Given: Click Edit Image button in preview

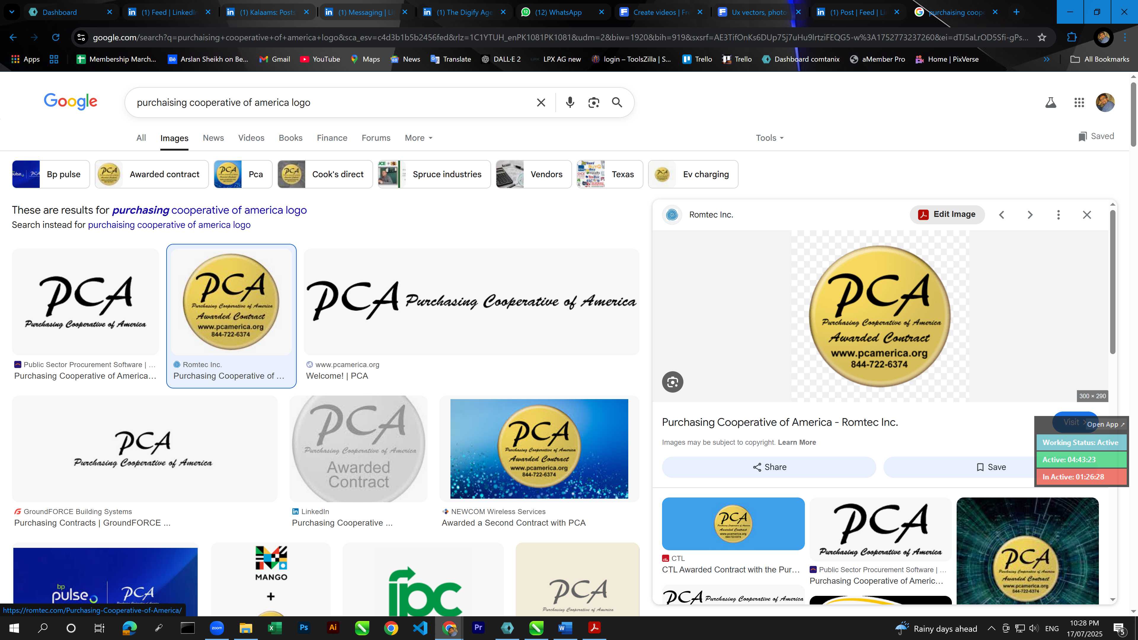Looking at the screenshot, I should click(947, 214).
